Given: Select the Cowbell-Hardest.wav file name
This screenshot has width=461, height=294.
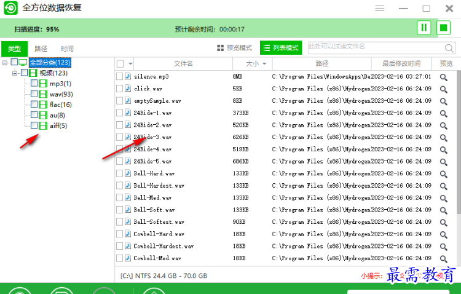Looking at the screenshot, I should click(164, 246).
